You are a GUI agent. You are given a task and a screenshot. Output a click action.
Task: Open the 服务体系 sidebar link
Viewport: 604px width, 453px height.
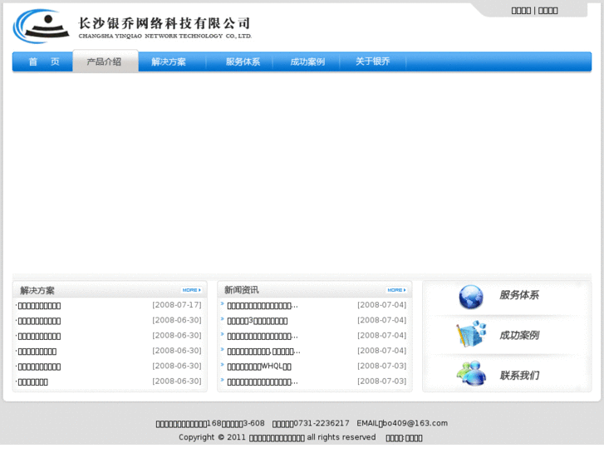point(519,295)
